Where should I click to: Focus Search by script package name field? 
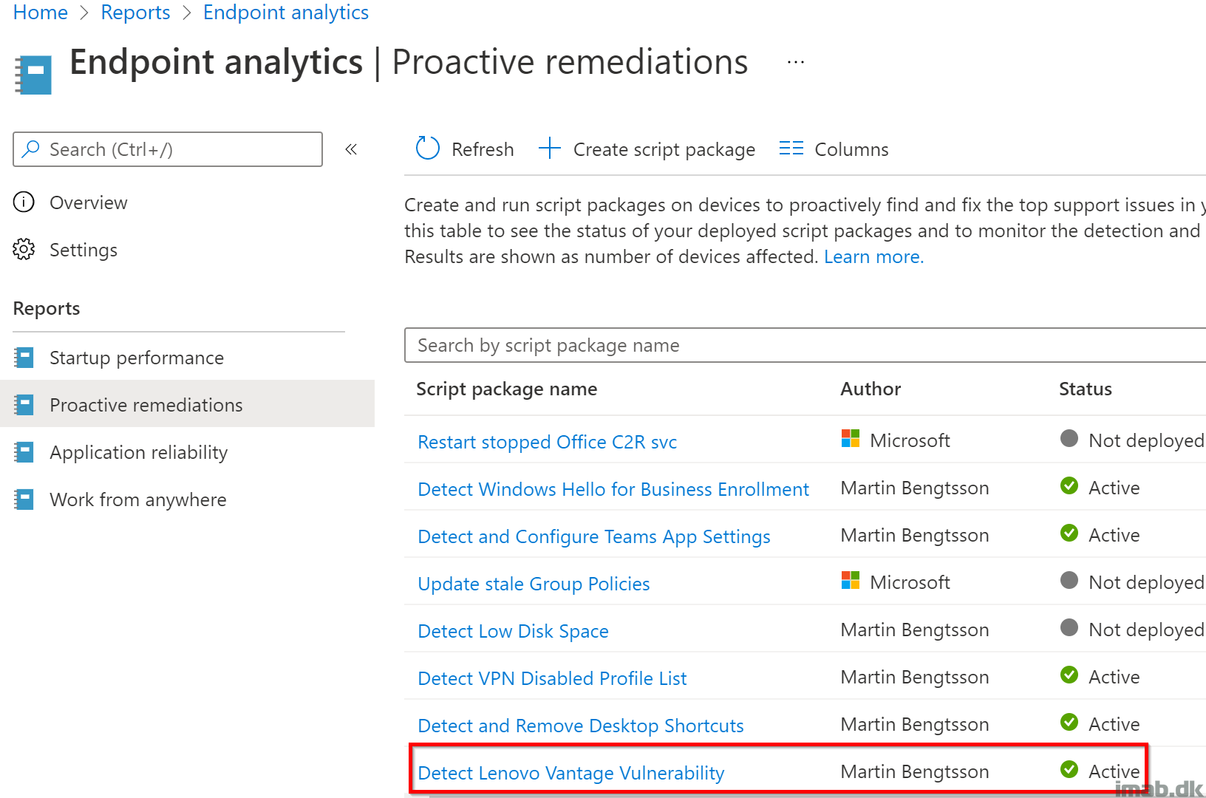coord(805,345)
